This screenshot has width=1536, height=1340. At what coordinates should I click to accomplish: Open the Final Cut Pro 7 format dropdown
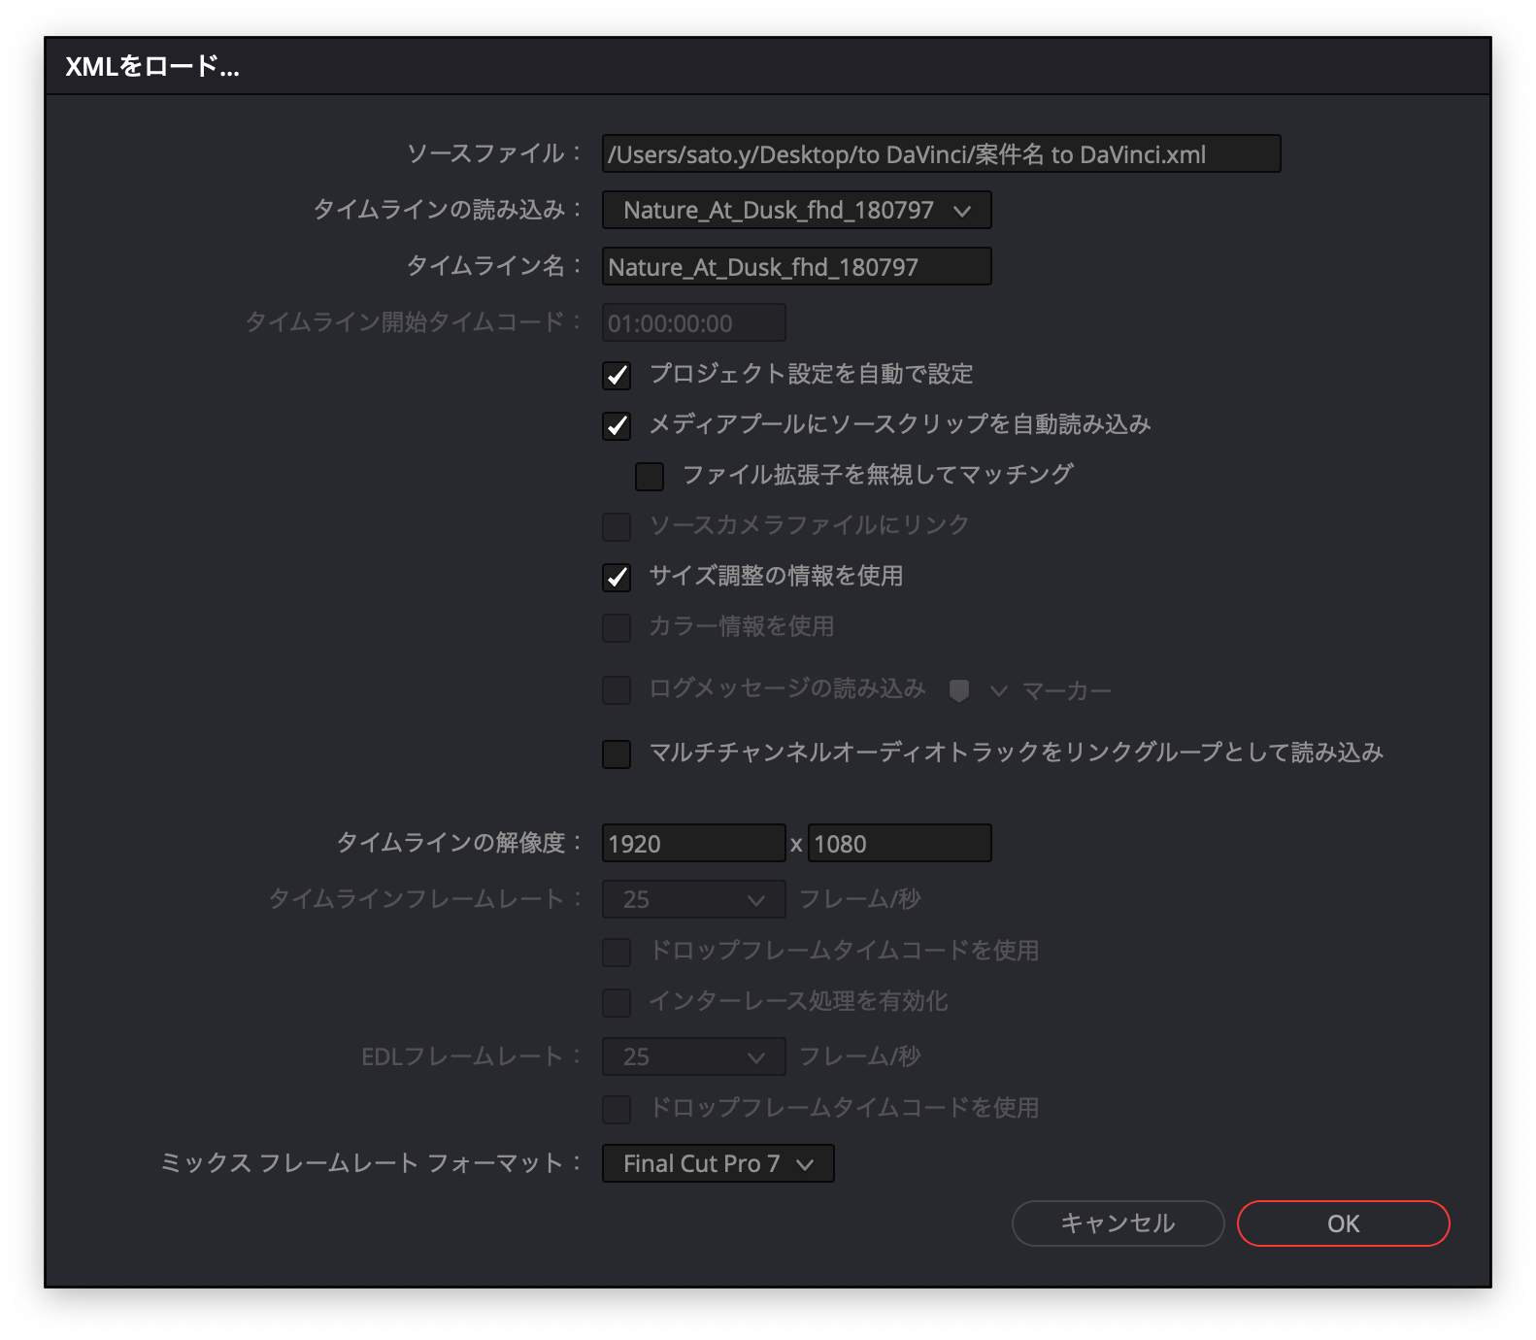coord(718,1163)
